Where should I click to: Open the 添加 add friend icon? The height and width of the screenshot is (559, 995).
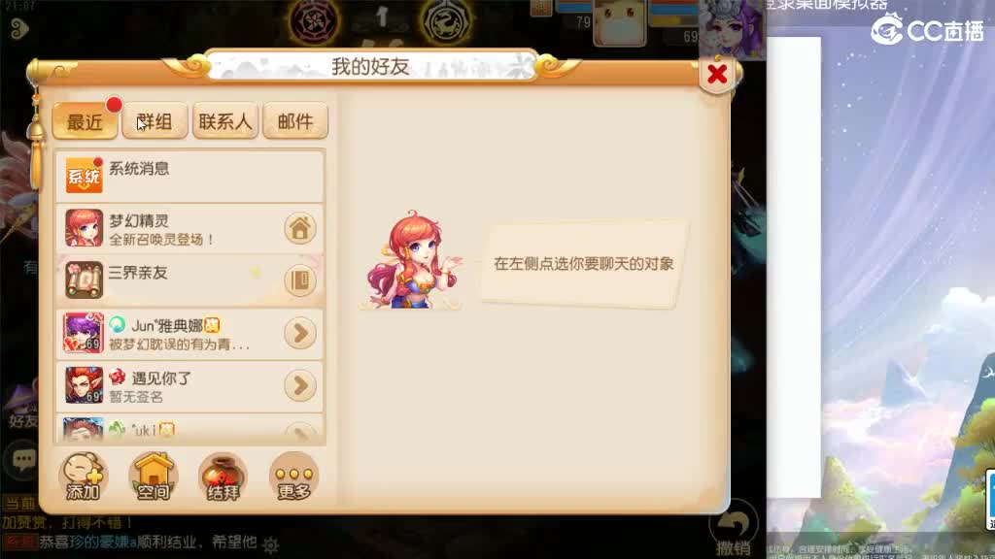pyautogui.click(x=84, y=477)
